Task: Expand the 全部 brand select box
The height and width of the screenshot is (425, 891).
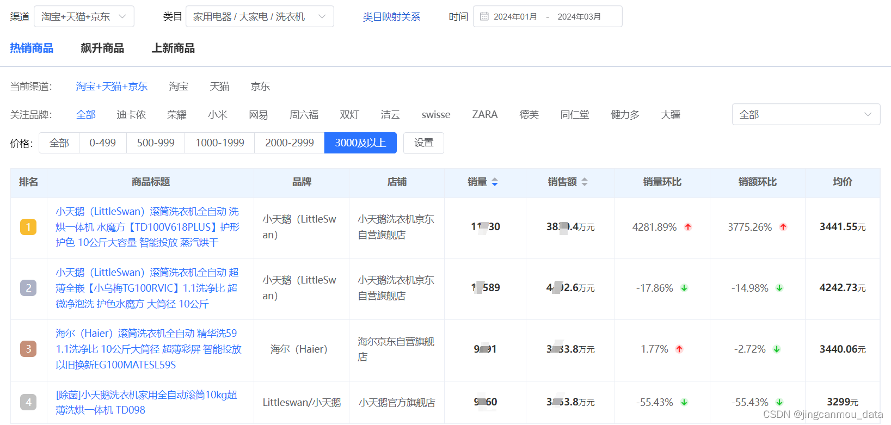Action: (x=806, y=114)
